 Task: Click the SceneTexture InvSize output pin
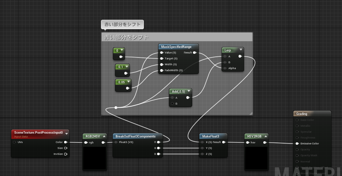click(65, 154)
